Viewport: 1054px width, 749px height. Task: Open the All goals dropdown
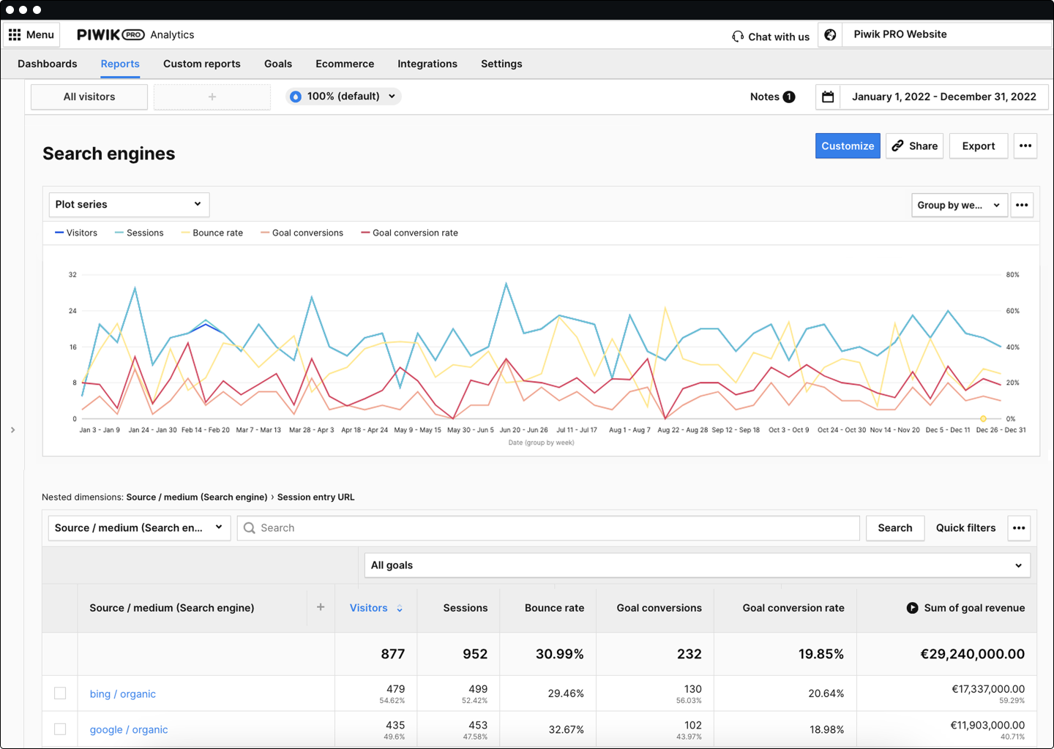[697, 565]
